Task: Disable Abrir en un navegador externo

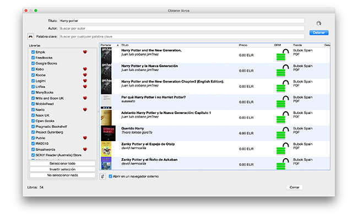Action: tap(110, 176)
